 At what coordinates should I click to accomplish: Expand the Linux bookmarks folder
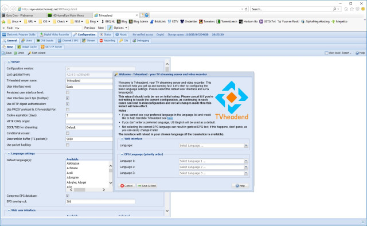click(x=14, y=22)
